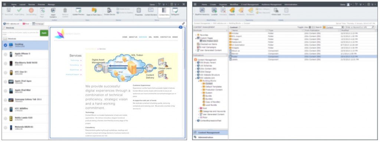Open Workflow tab in right window

[234, 4]
